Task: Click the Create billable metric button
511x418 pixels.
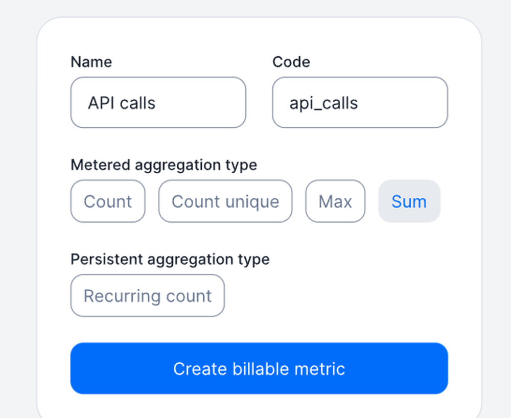Action: 259,368
